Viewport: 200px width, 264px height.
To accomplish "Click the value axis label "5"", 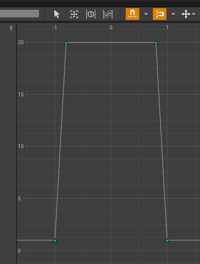I will pos(19,199).
